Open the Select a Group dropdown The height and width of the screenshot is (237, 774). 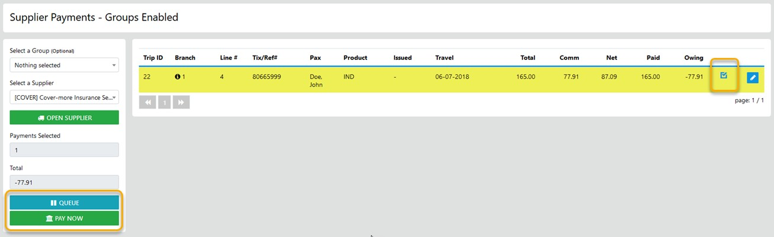tap(64, 65)
